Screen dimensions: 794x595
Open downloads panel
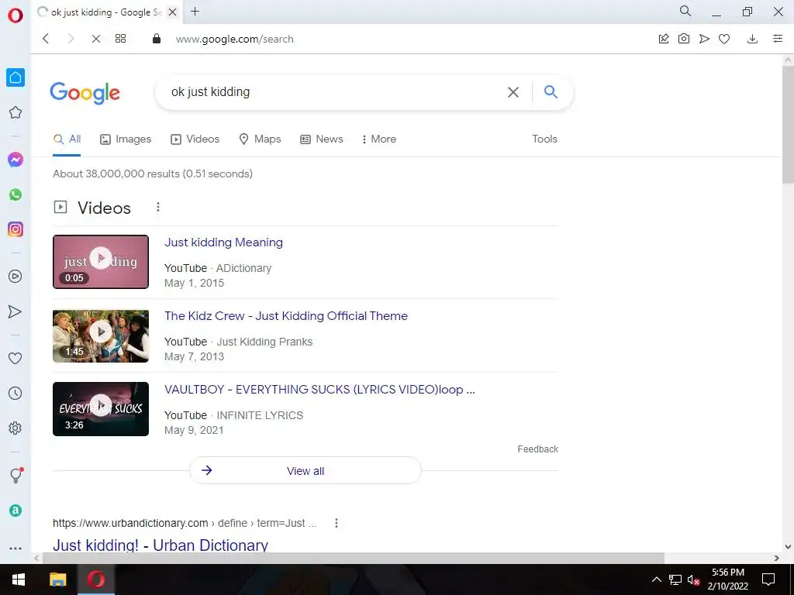point(752,39)
